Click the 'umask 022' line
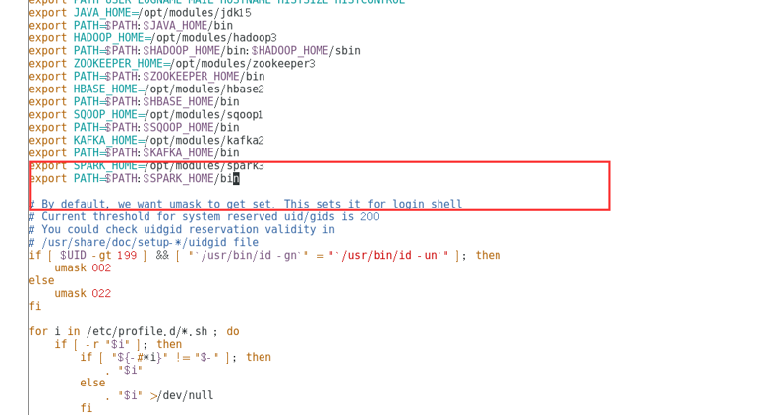 pos(83,293)
